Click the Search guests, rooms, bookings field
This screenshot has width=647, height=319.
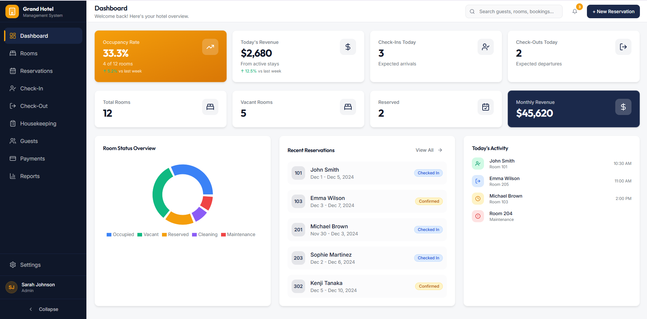click(x=514, y=11)
